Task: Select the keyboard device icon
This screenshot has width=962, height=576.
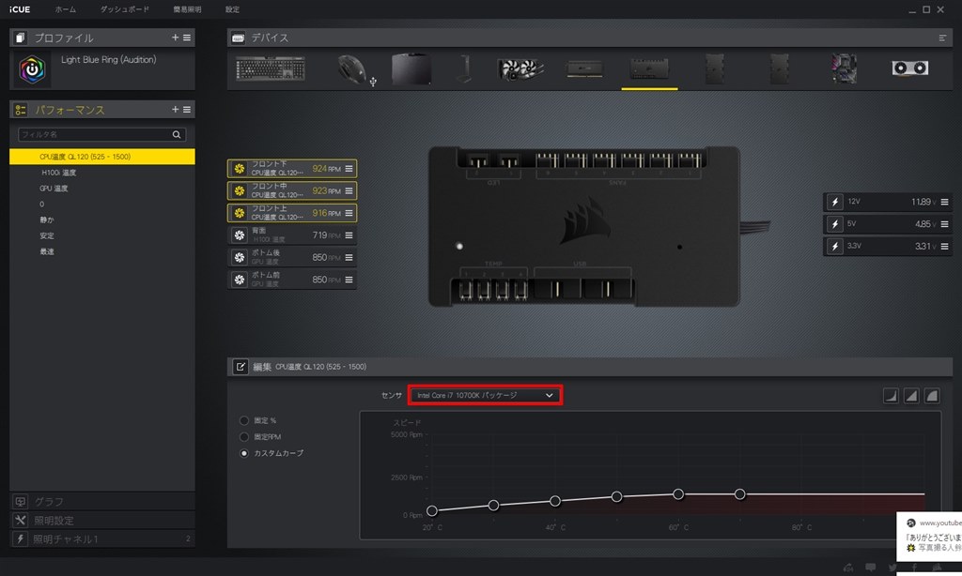Action: [271, 67]
